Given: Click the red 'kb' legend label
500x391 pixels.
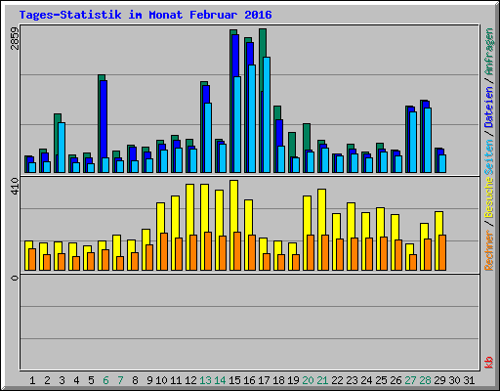Looking at the screenshot, I should tap(489, 363).
